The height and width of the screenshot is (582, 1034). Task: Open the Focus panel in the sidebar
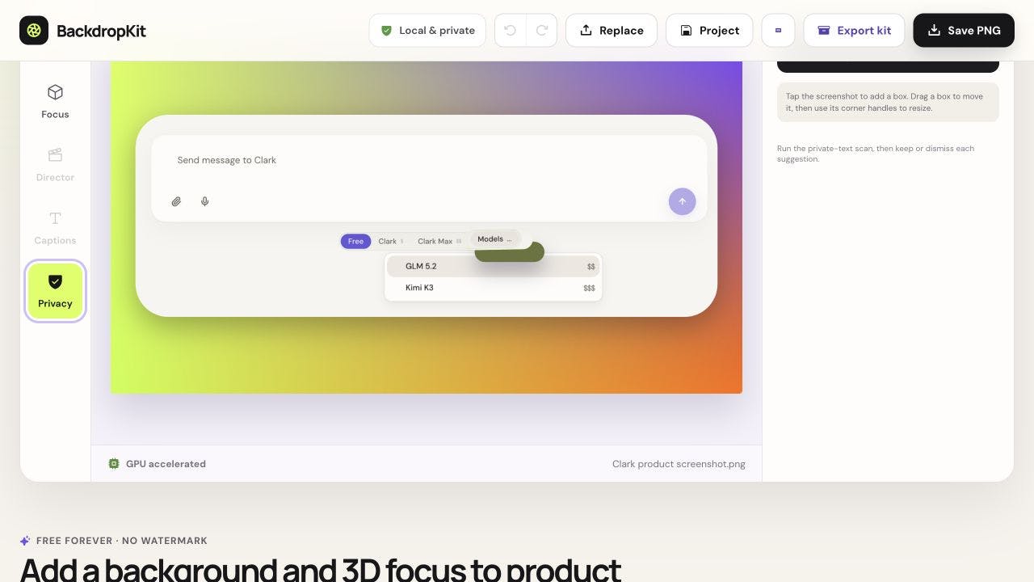[55, 102]
